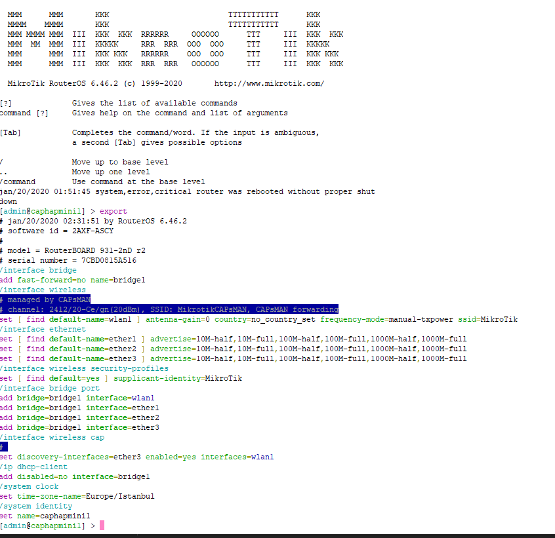Click 'Gives the list of available commands'

coord(155,104)
